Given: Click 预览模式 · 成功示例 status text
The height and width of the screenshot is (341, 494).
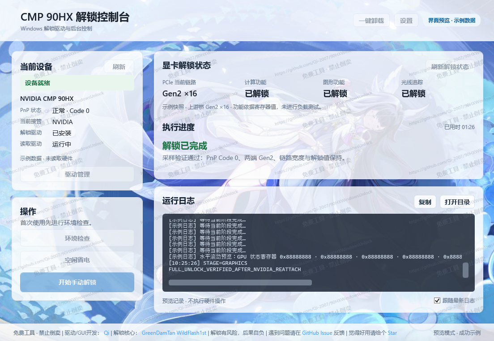Looking at the screenshot, I should [x=457, y=333].
